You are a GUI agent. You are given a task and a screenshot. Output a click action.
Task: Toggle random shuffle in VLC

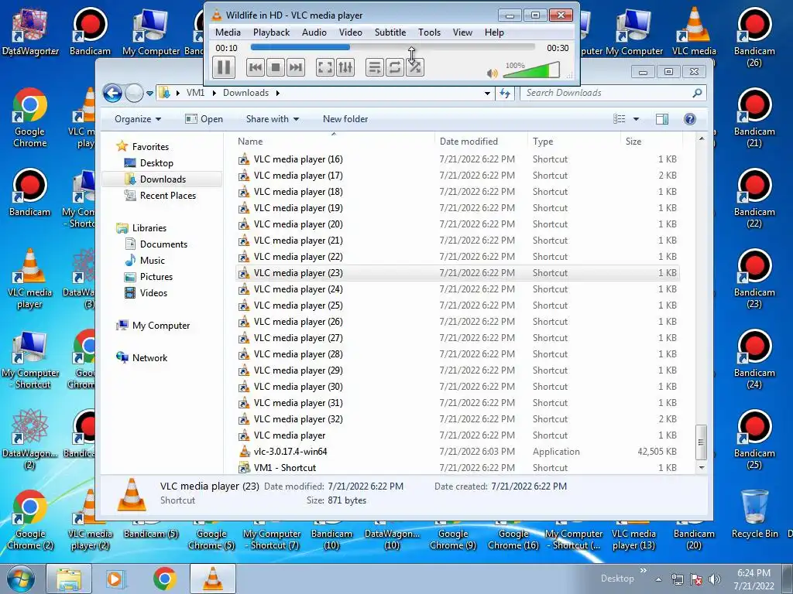coord(415,67)
